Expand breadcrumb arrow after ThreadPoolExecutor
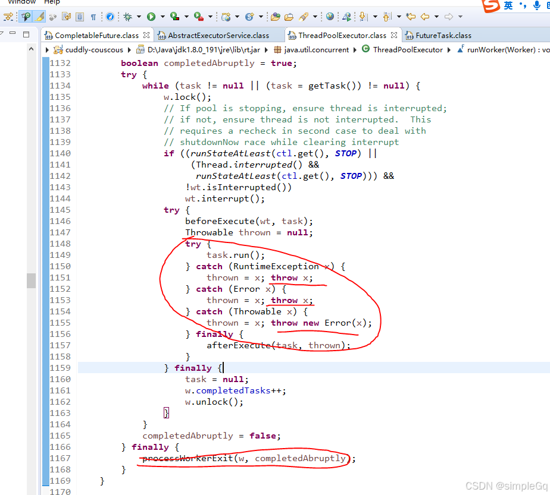550x495 pixels. click(449, 50)
